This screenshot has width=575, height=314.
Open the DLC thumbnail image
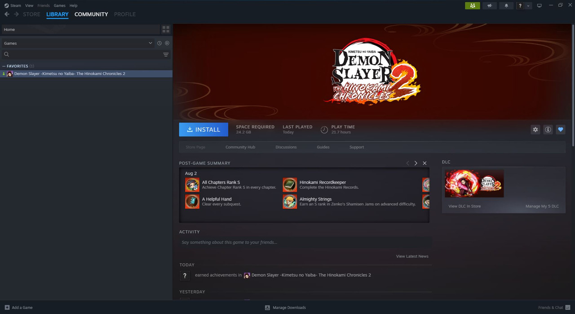pyautogui.click(x=474, y=184)
